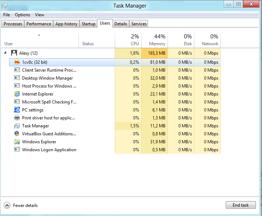
Task: Select the Desktop Window Manager row
Action: click(x=115, y=78)
